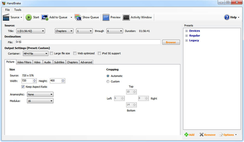Open the end chapter dropdown showing 6
This screenshot has height=142, width=244.
pyautogui.click(x=115, y=31)
